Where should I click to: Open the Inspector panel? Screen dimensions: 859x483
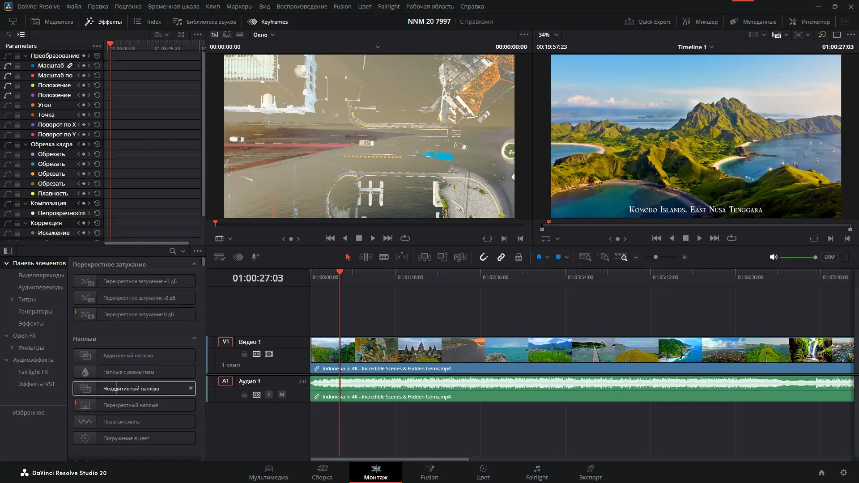coord(809,21)
